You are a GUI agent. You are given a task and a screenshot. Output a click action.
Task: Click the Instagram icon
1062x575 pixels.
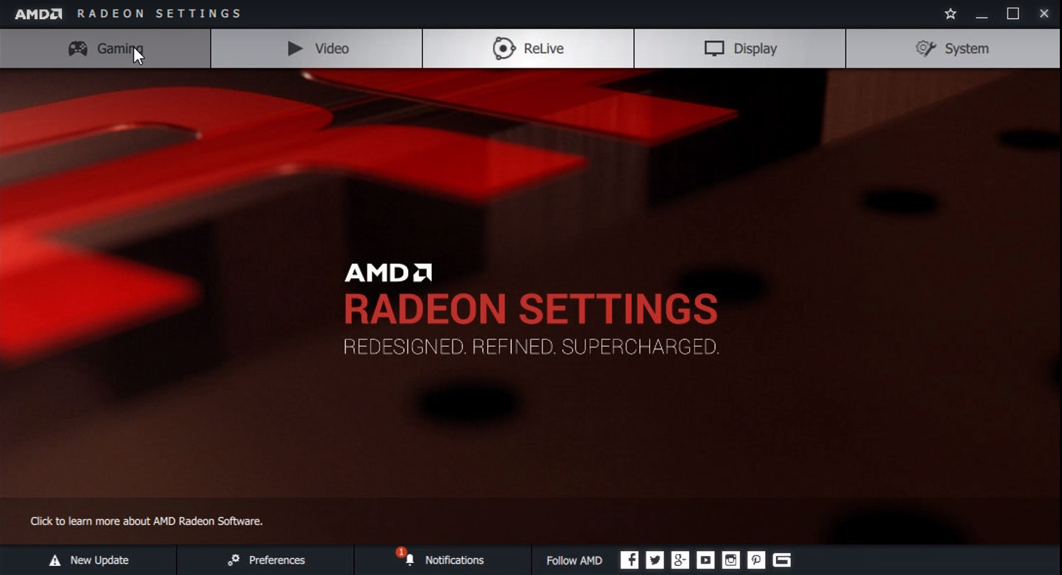coord(731,560)
